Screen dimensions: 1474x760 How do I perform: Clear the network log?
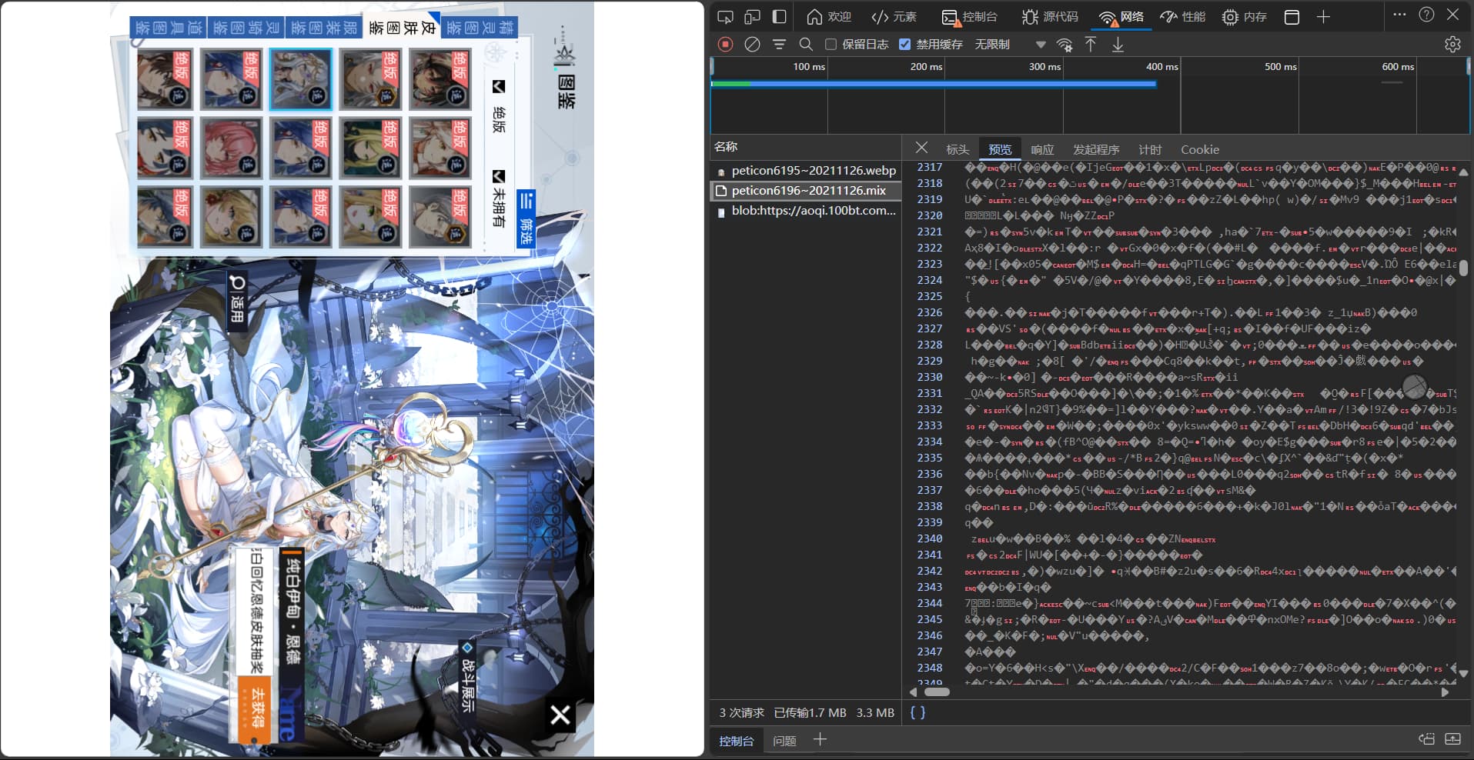tap(752, 45)
